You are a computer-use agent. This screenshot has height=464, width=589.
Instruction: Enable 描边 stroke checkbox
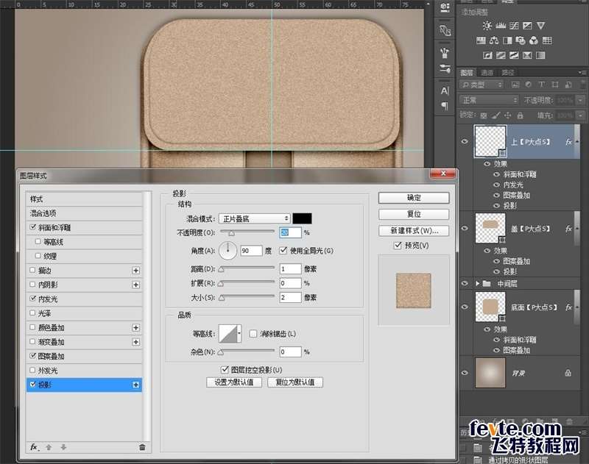[32, 270]
